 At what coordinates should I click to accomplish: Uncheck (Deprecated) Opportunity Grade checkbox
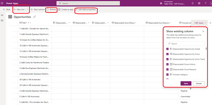click(167, 49)
